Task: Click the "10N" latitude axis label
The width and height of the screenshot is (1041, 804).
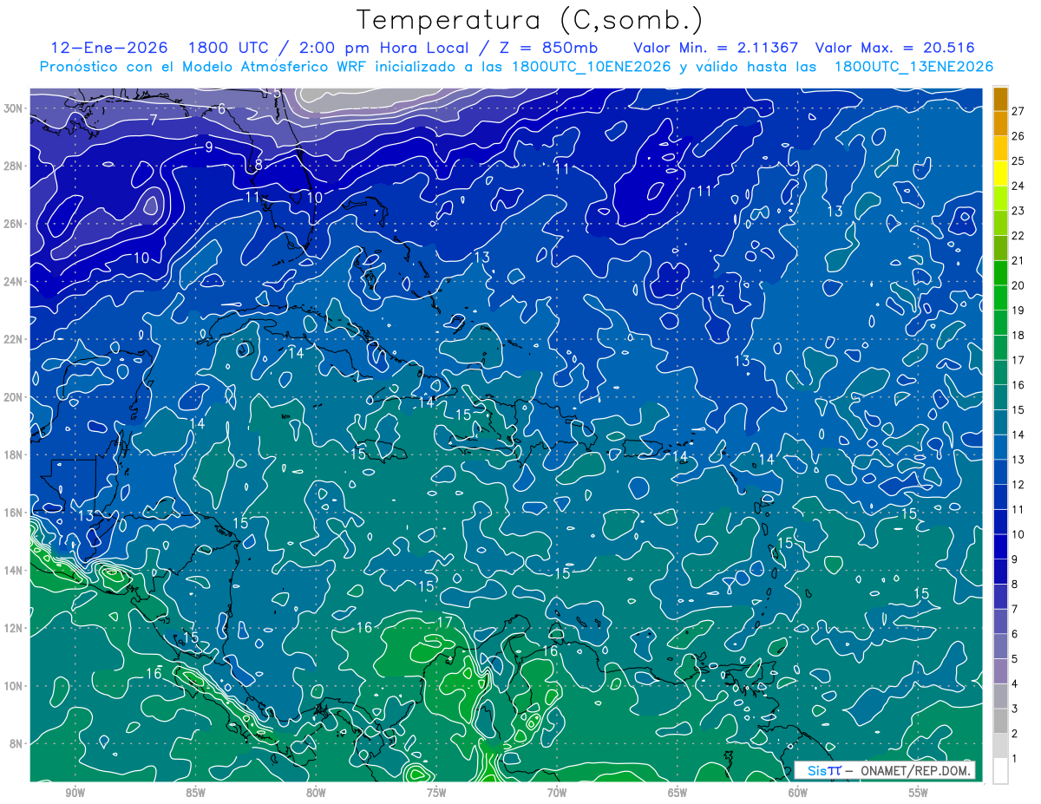Action: click(15, 686)
